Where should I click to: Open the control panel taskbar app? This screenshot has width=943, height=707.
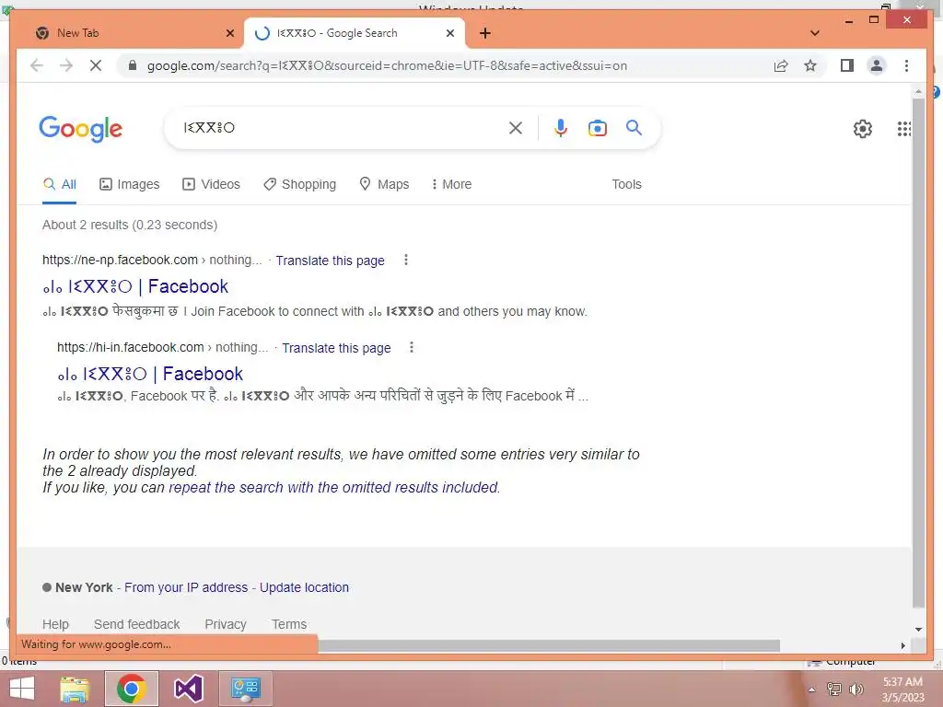245,689
